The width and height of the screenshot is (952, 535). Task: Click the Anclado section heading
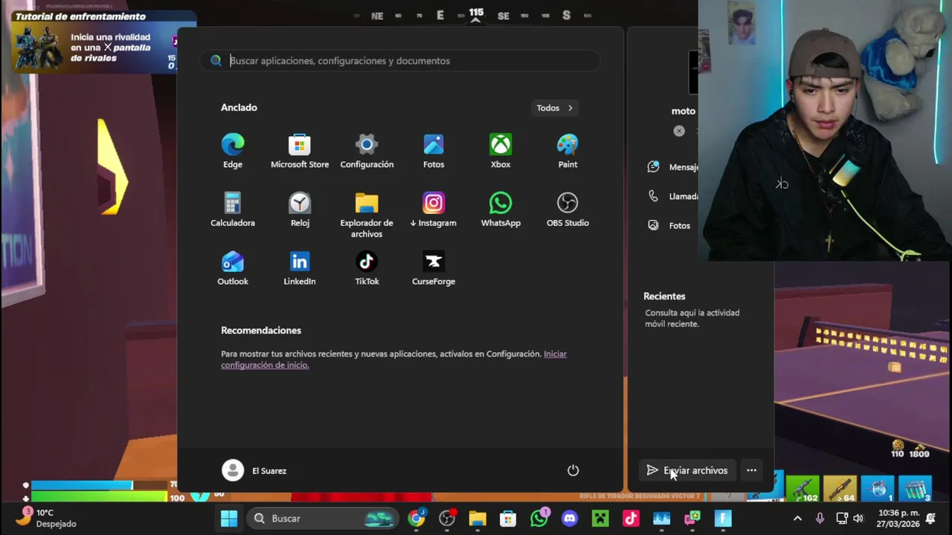click(x=239, y=108)
